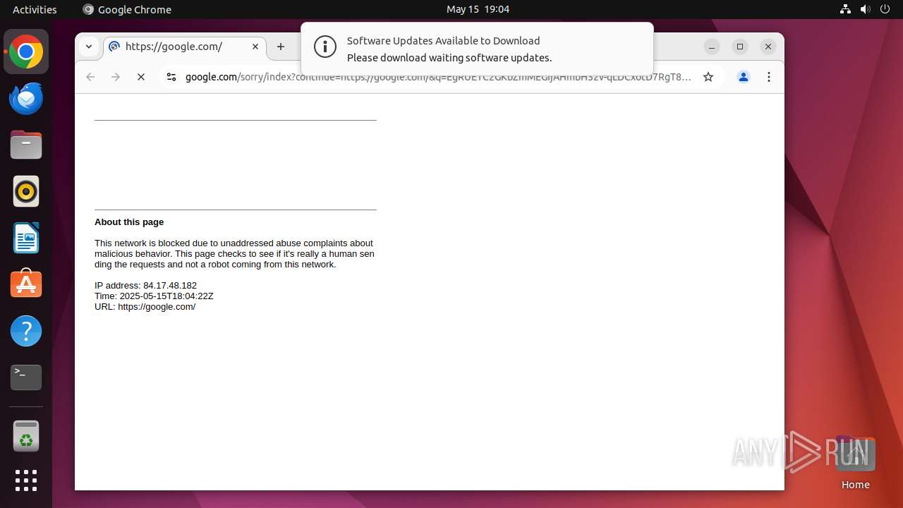
Task: Click the info icon in the notification
Action: coord(325,47)
